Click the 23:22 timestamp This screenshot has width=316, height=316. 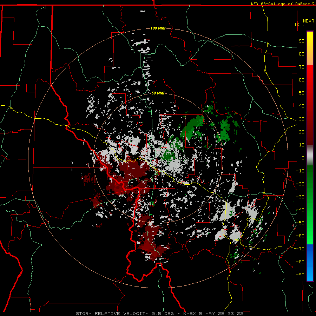point(235,314)
